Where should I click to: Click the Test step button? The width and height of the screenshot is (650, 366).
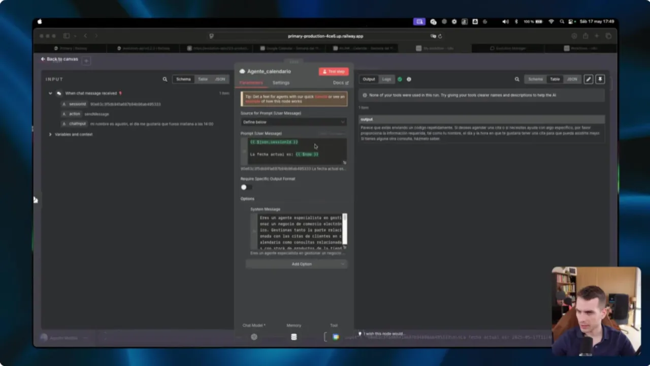point(334,72)
